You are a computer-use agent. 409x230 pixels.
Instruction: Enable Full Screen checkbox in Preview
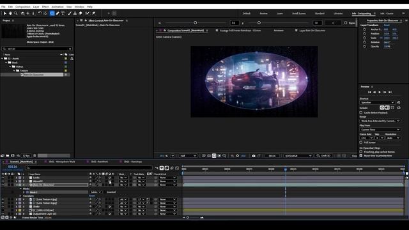361,142
